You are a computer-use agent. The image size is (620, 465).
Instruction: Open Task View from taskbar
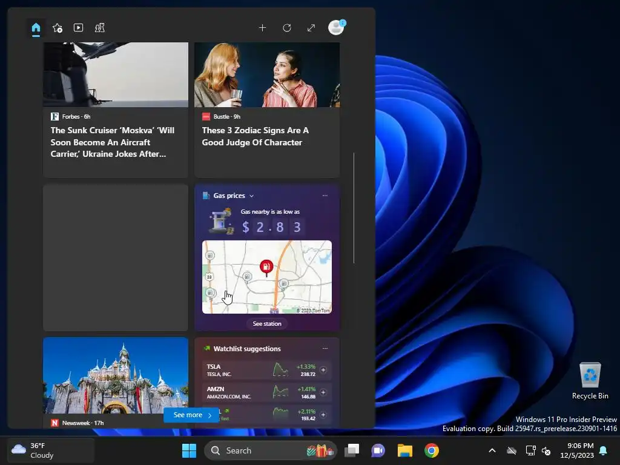[x=352, y=450]
